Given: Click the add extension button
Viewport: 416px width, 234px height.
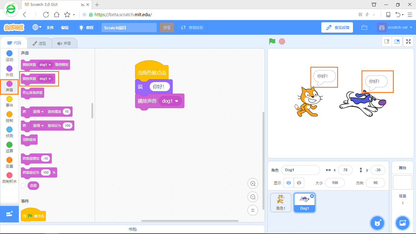Looking at the screenshot, I should pyautogui.click(x=9, y=214).
